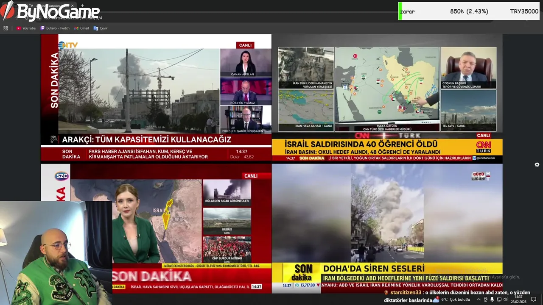Click the 'CHP BURDUR MİTİNGİ' inset
Screen dimensions: 543x305
tap(227, 250)
